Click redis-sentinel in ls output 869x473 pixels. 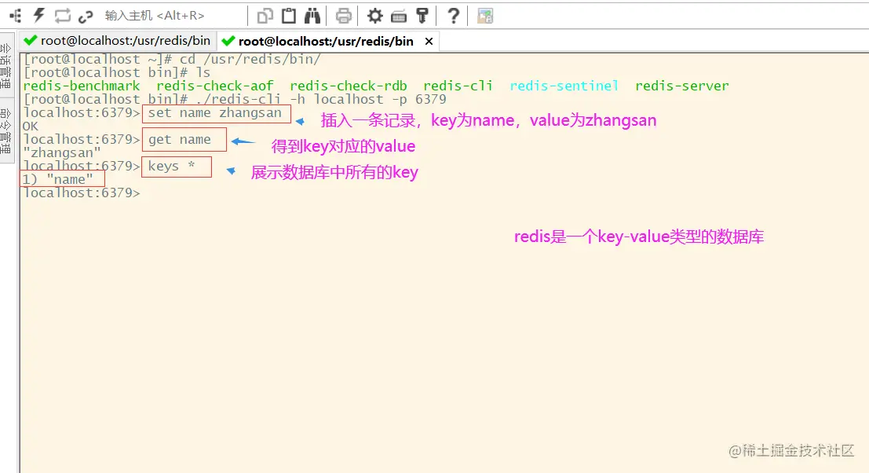click(x=564, y=86)
